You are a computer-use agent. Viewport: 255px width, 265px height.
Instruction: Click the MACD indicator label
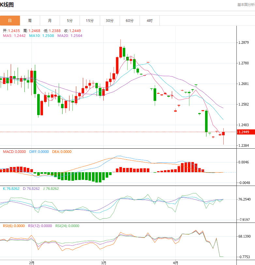pyautogui.click(x=14, y=152)
